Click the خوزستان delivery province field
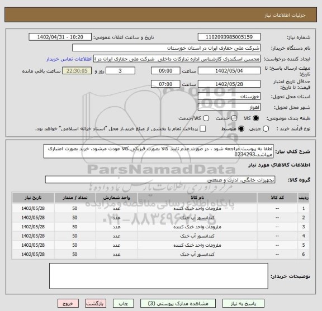This screenshot has height=311, width=322. pos(229,97)
